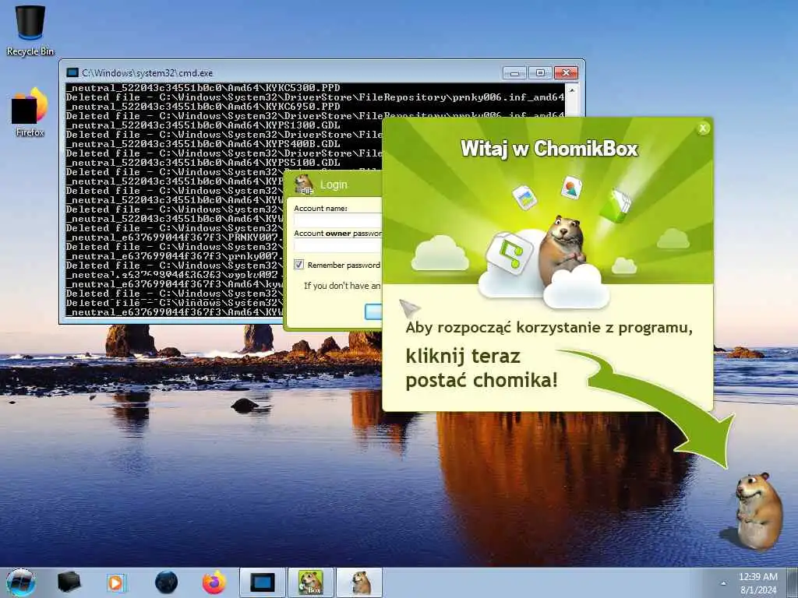The height and width of the screenshot is (598, 798).
Task: Toggle the Remember password checkbox
Action: pyautogui.click(x=298, y=265)
